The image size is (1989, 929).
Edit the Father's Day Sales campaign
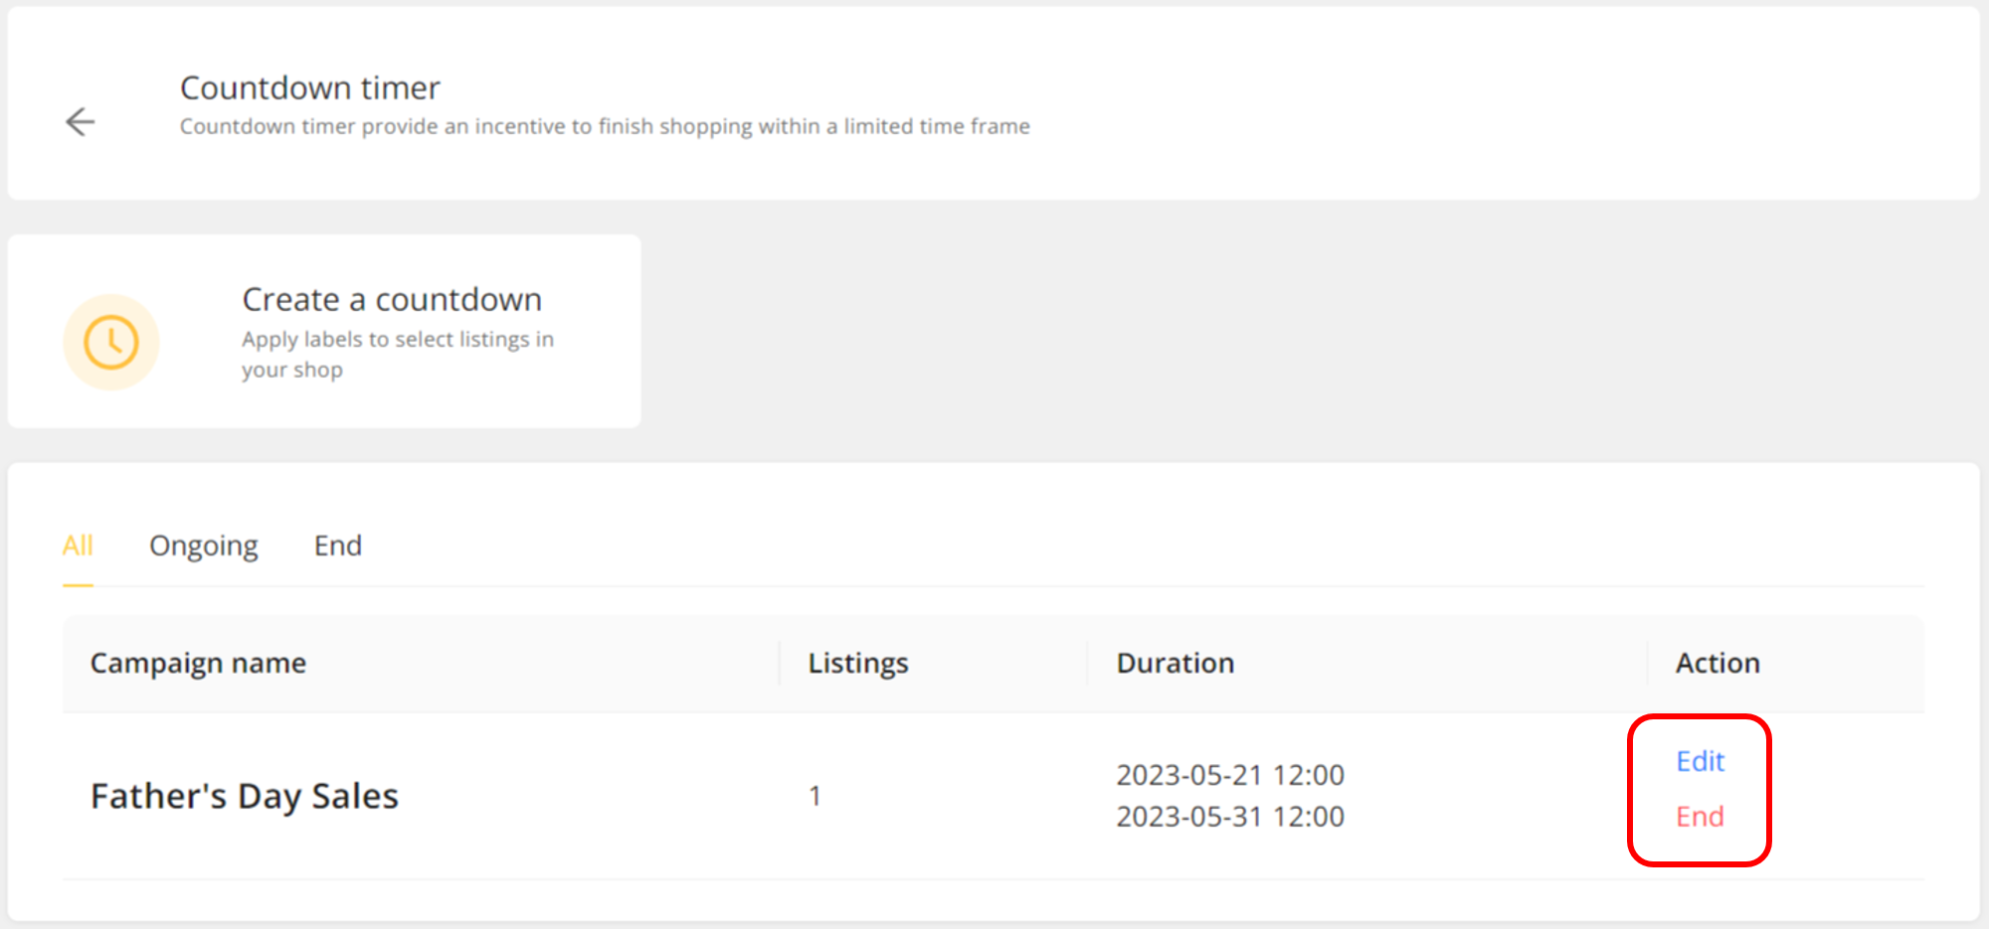click(x=1700, y=761)
